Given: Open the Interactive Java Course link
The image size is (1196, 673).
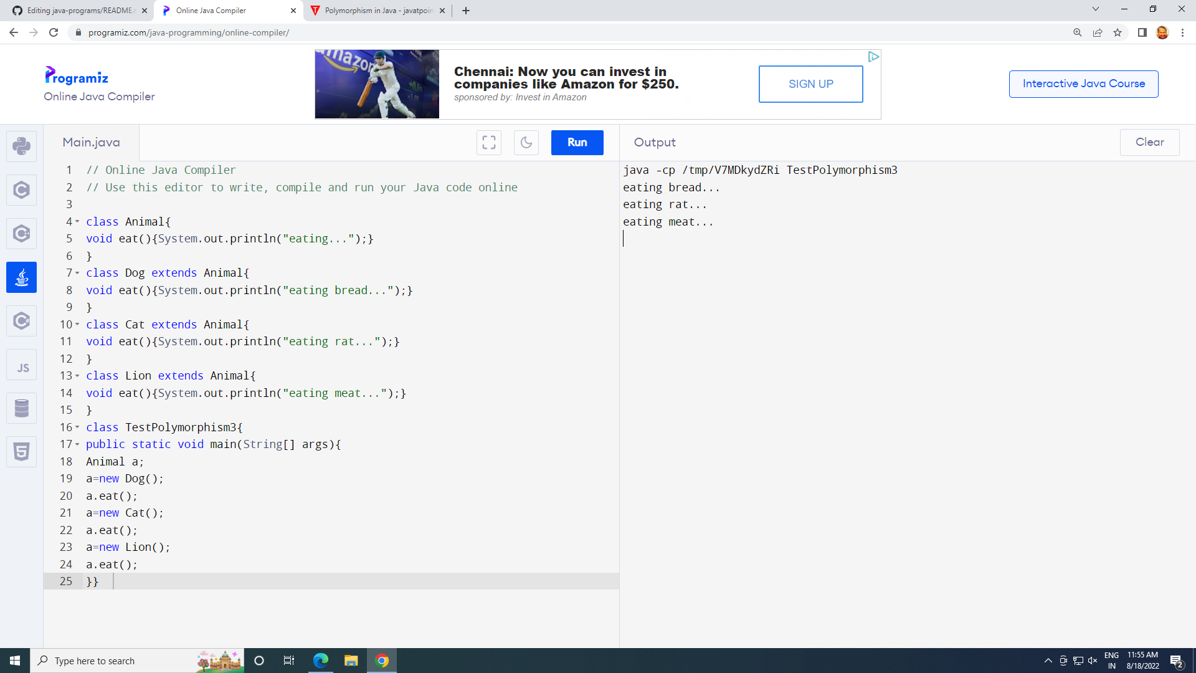Looking at the screenshot, I should point(1083,84).
